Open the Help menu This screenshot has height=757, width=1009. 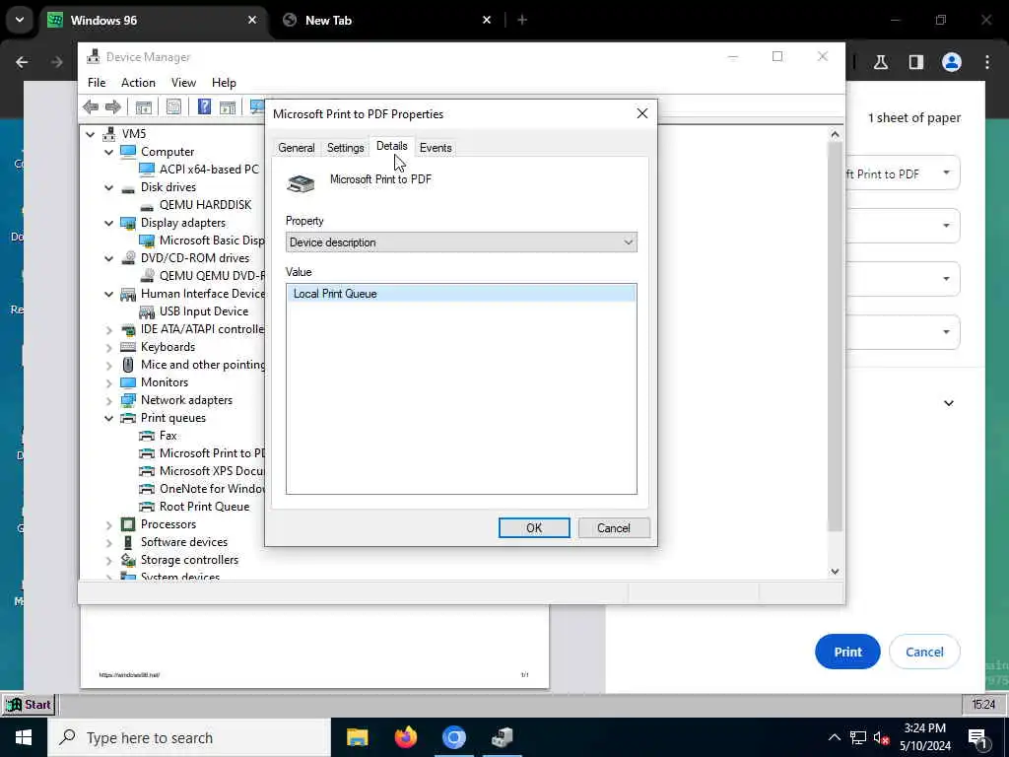click(x=224, y=83)
